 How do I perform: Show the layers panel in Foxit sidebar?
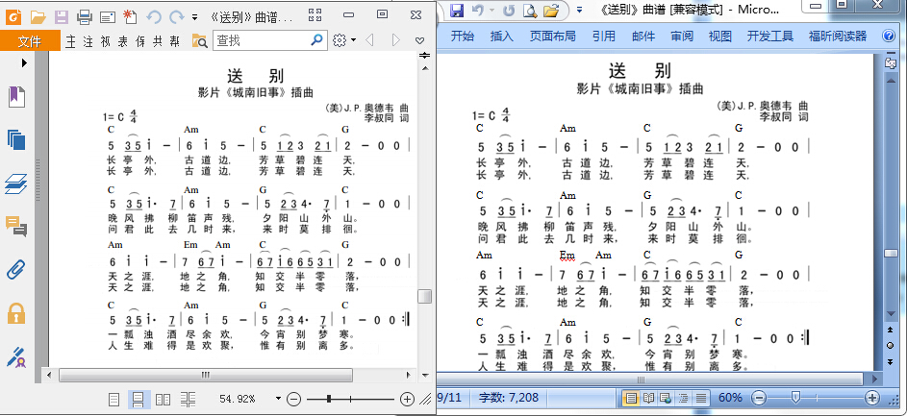pos(16,184)
